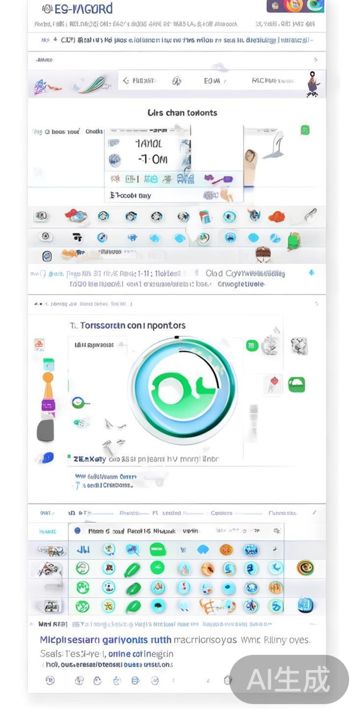Image resolution: width=354 pixels, height=709 pixels.
Task: Toggle the green circle in the second grid row
Action: click(157, 568)
